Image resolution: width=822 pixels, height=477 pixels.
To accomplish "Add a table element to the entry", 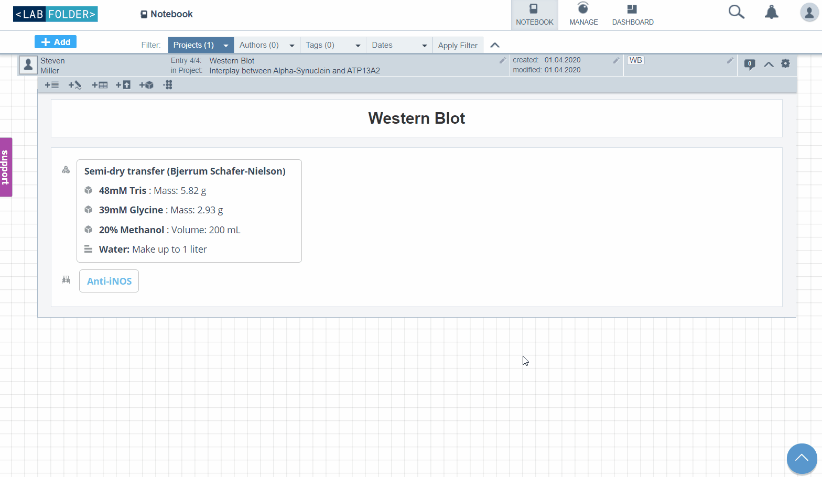I will pos(100,85).
